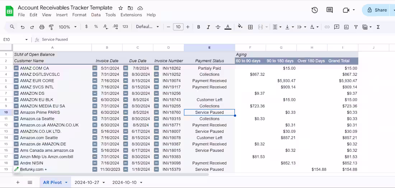Image resolution: width=395 pixels, height=188 pixels.
Task: Insert a chart
Action: point(346,27)
